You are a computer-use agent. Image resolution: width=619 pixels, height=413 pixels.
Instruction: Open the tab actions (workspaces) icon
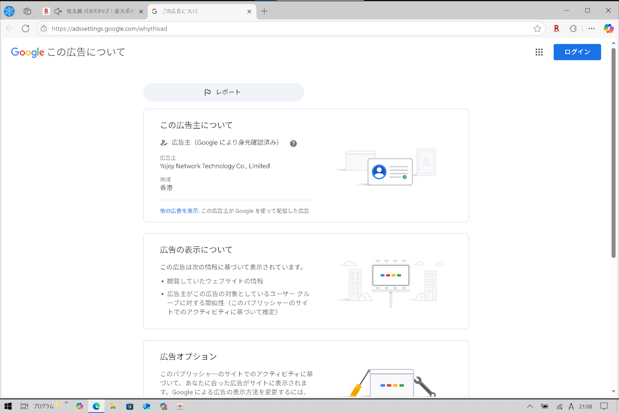click(x=28, y=11)
